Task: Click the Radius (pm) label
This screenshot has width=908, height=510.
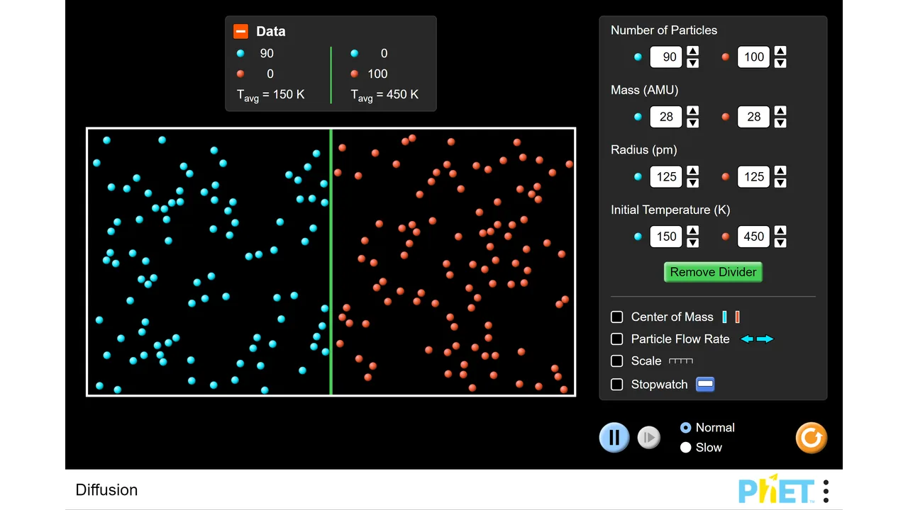Action: [x=644, y=149]
